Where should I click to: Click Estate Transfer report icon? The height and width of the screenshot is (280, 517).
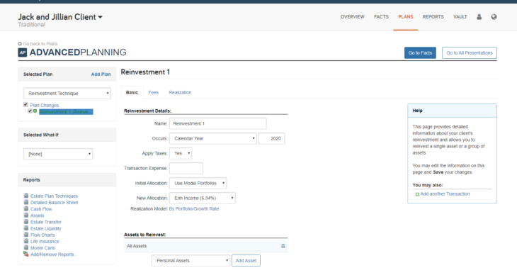[26, 222]
